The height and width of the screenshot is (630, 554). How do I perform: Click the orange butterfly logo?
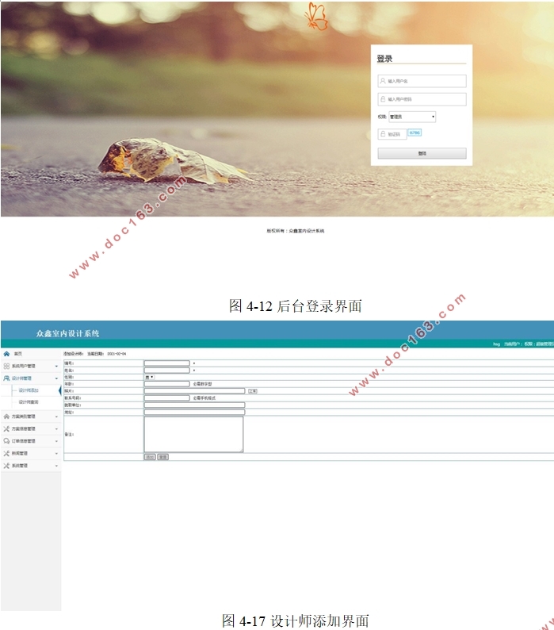tap(316, 17)
